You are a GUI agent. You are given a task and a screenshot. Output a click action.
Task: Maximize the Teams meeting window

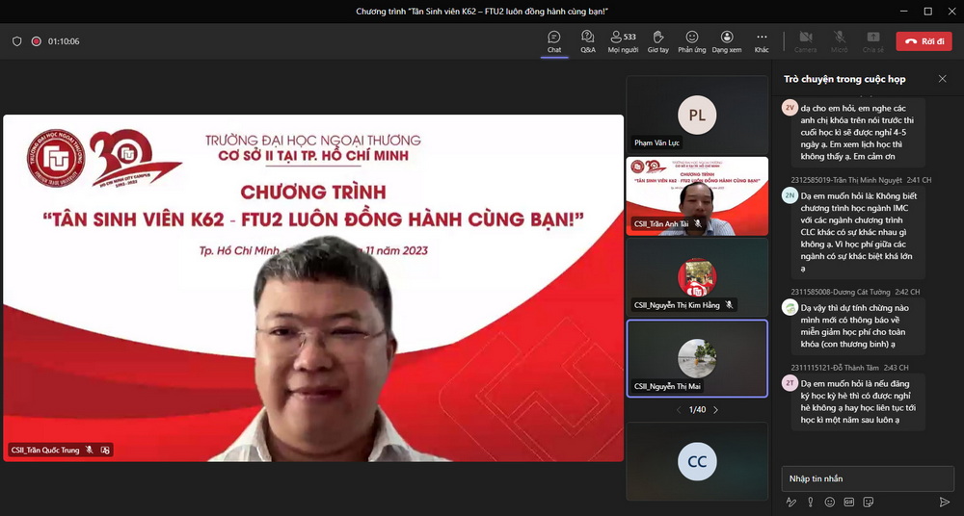coord(927,11)
